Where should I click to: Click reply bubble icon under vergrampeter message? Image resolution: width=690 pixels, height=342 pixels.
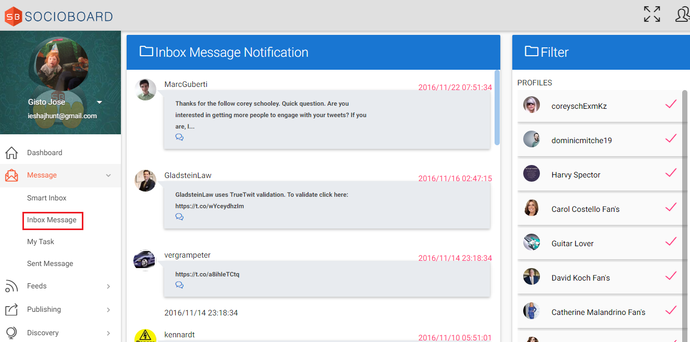[179, 285]
